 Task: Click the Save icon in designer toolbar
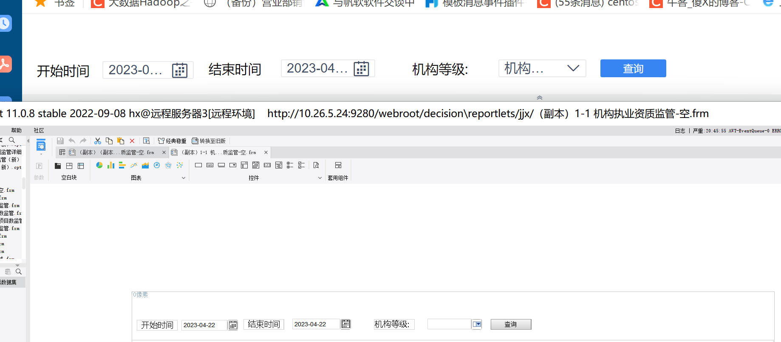[x=60, y=141]
